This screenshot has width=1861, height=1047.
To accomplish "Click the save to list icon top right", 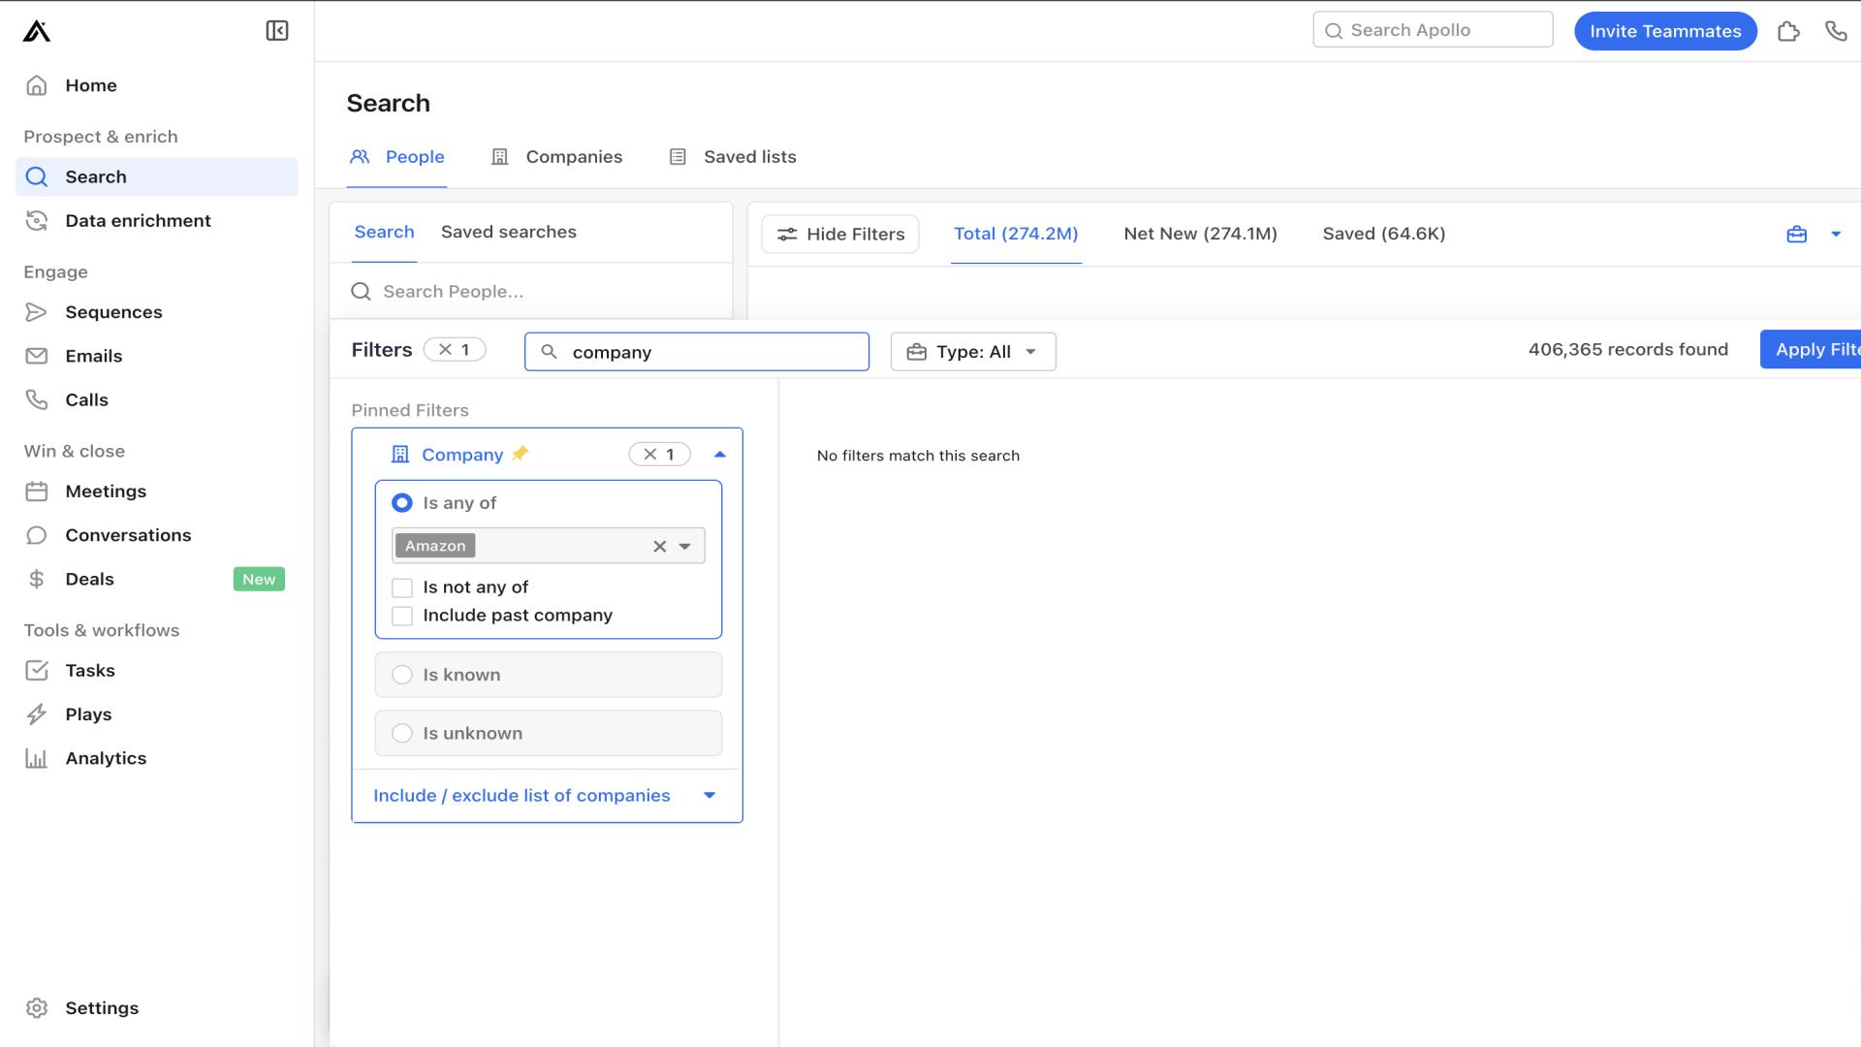I will [x=1797, y=233].
